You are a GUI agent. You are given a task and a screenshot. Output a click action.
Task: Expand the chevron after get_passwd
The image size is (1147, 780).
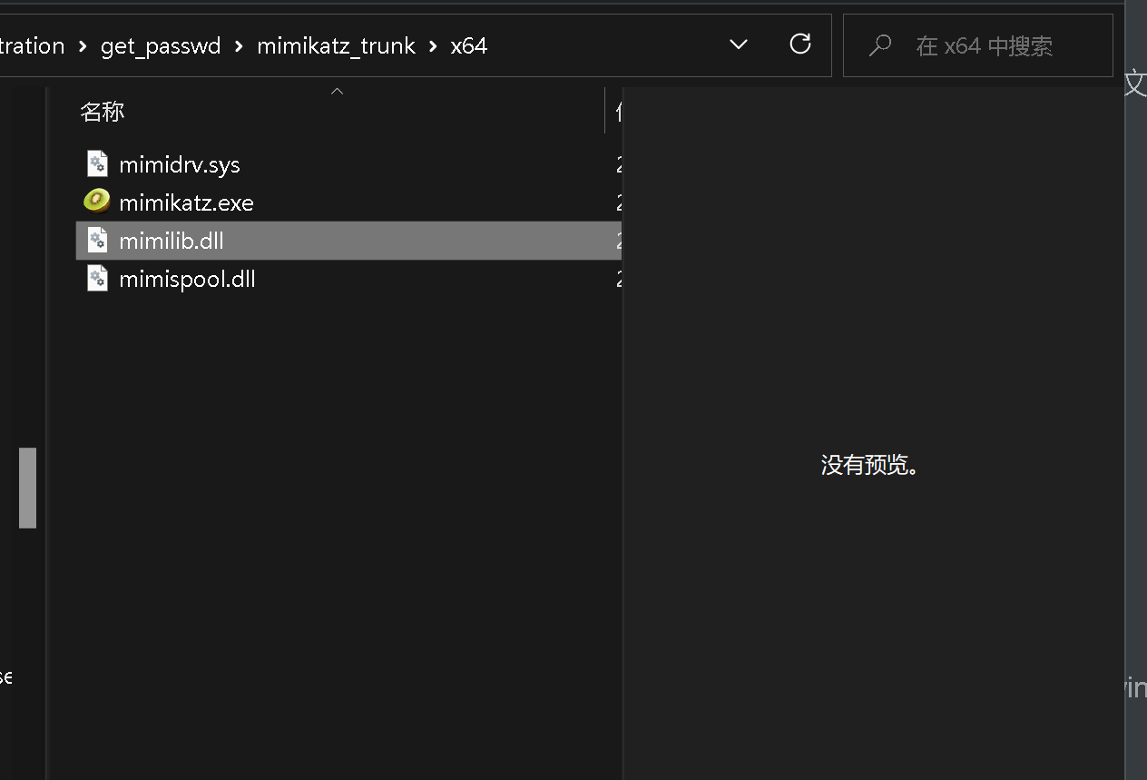click(x=240, y=46)
